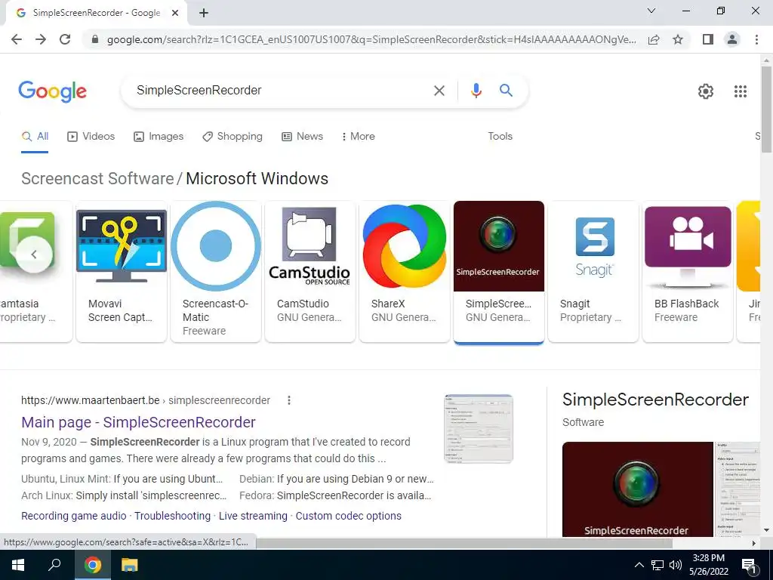Screen dimensions: 773x580
Task: Close the SimpleScreenRecorder Google tab
Action: tap(175, 13)
